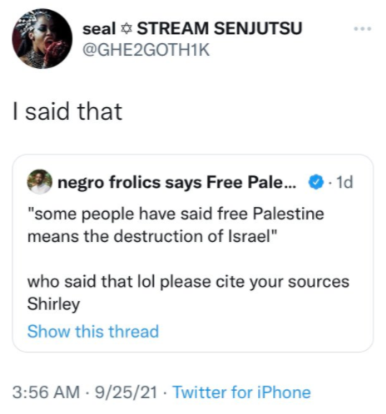Click the word Shirley in quoted tweet

coord(53,304)
